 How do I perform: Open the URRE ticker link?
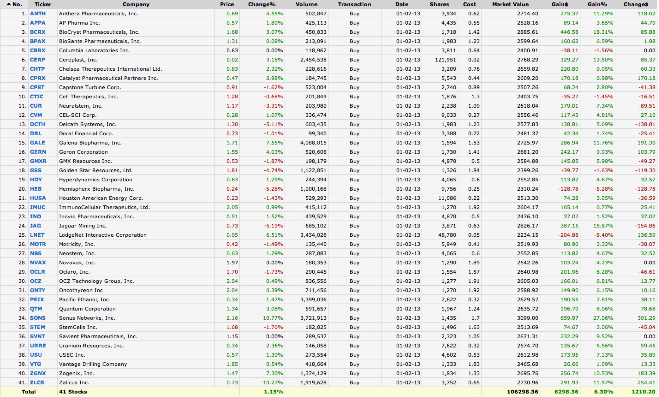coord(38,346)
